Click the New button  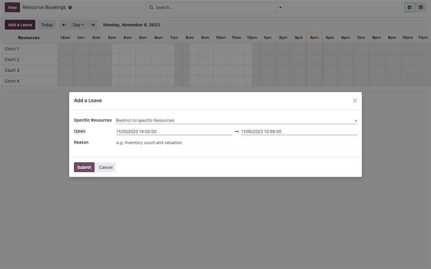point(12,7)
